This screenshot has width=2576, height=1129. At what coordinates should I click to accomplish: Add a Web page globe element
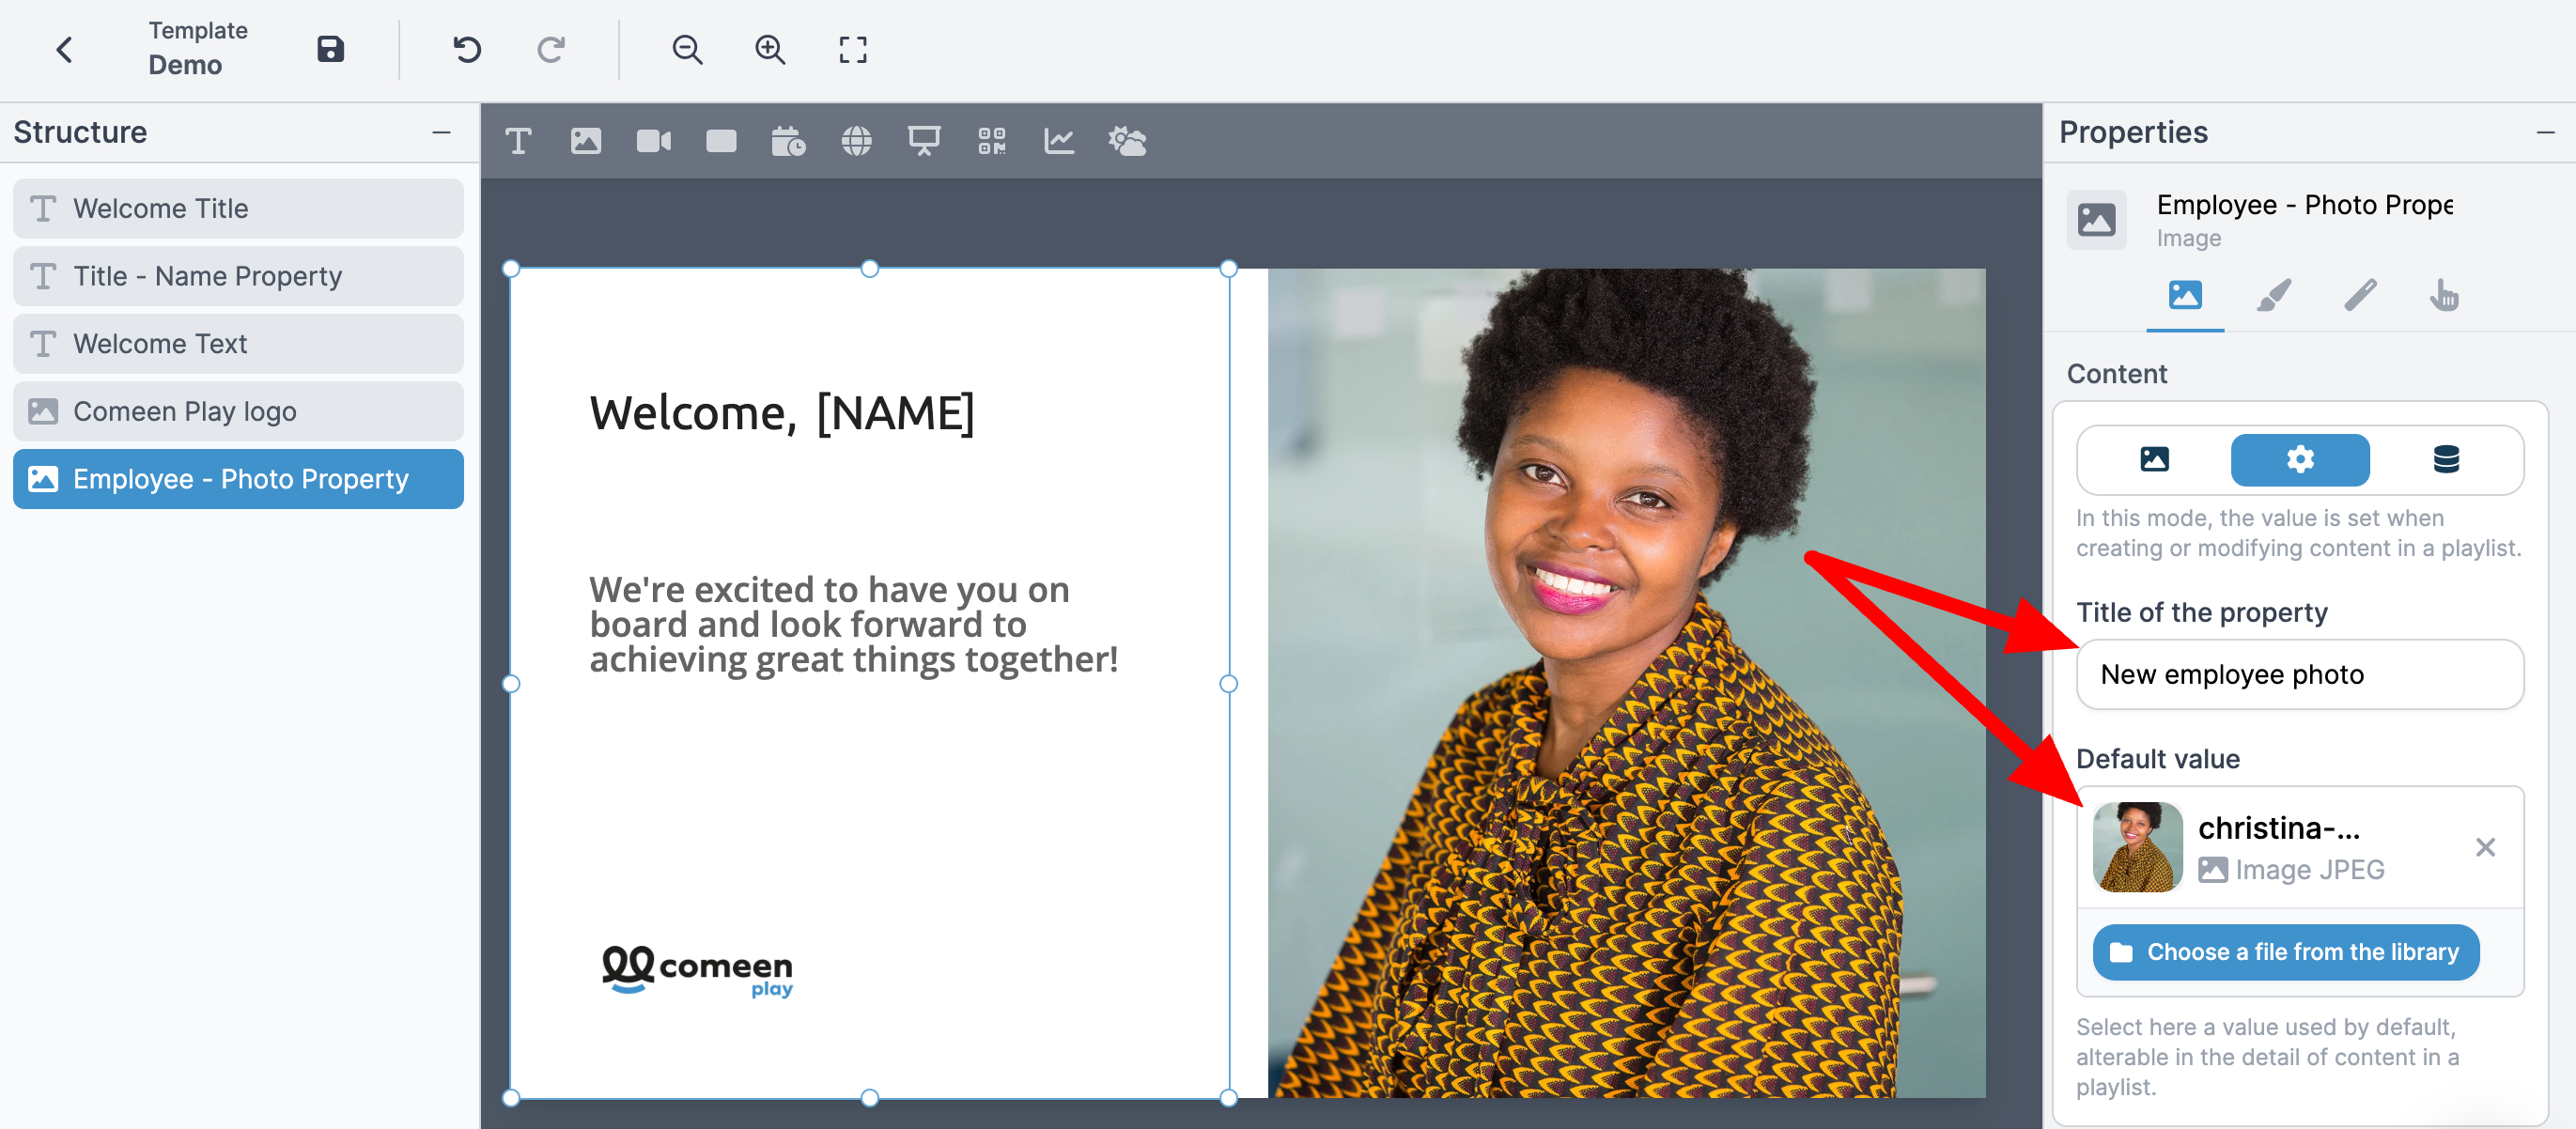point(856,141)
